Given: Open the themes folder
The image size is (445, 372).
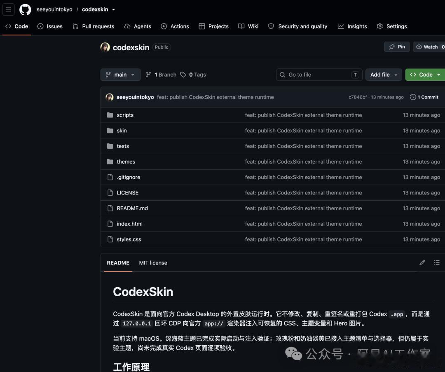Looking at the screenshot, I should 126,162.
